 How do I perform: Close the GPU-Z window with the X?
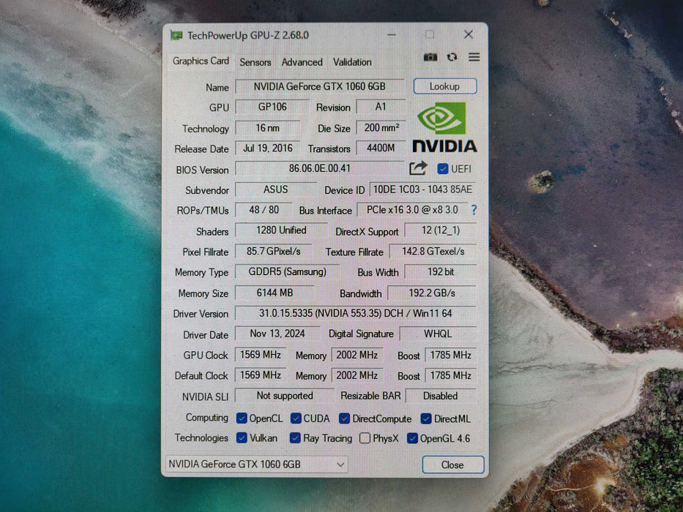click(469, 34)
